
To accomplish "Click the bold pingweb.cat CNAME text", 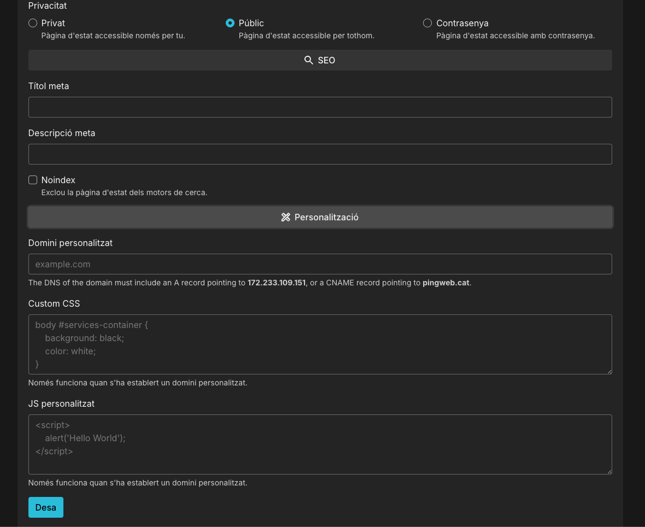I will [445, 283].
